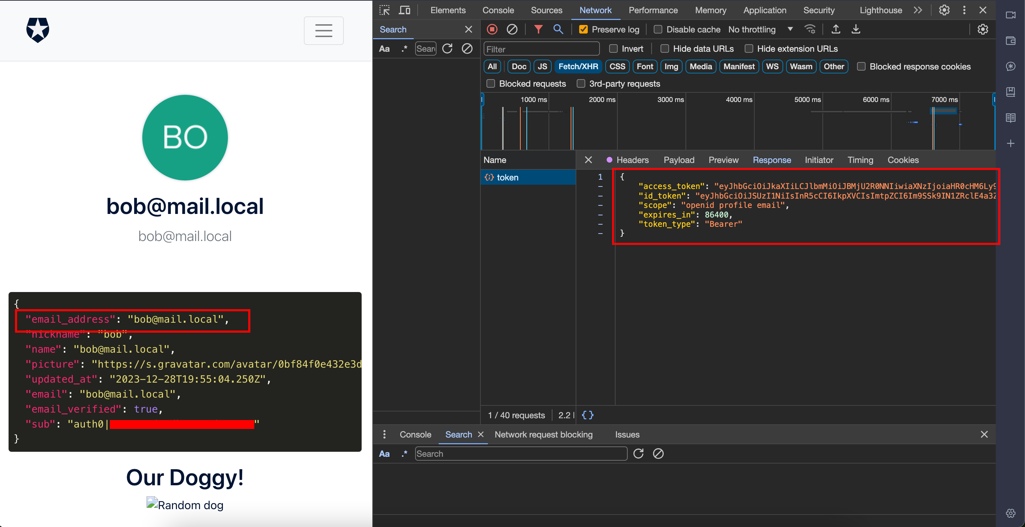Open the Elements tab
Screen dimensions: 1025x527
[x=448, y=10]
